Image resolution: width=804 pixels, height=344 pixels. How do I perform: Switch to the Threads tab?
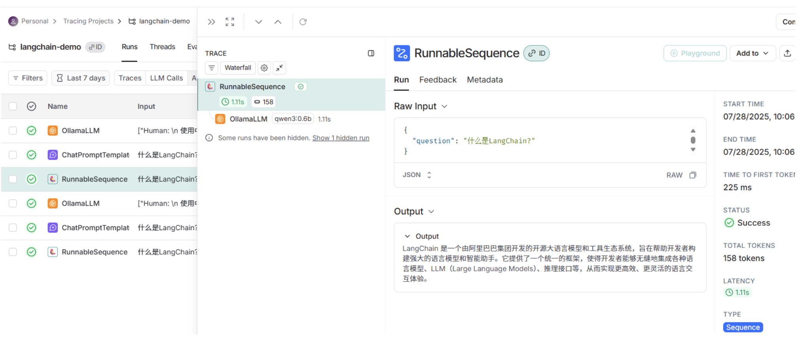162,47
